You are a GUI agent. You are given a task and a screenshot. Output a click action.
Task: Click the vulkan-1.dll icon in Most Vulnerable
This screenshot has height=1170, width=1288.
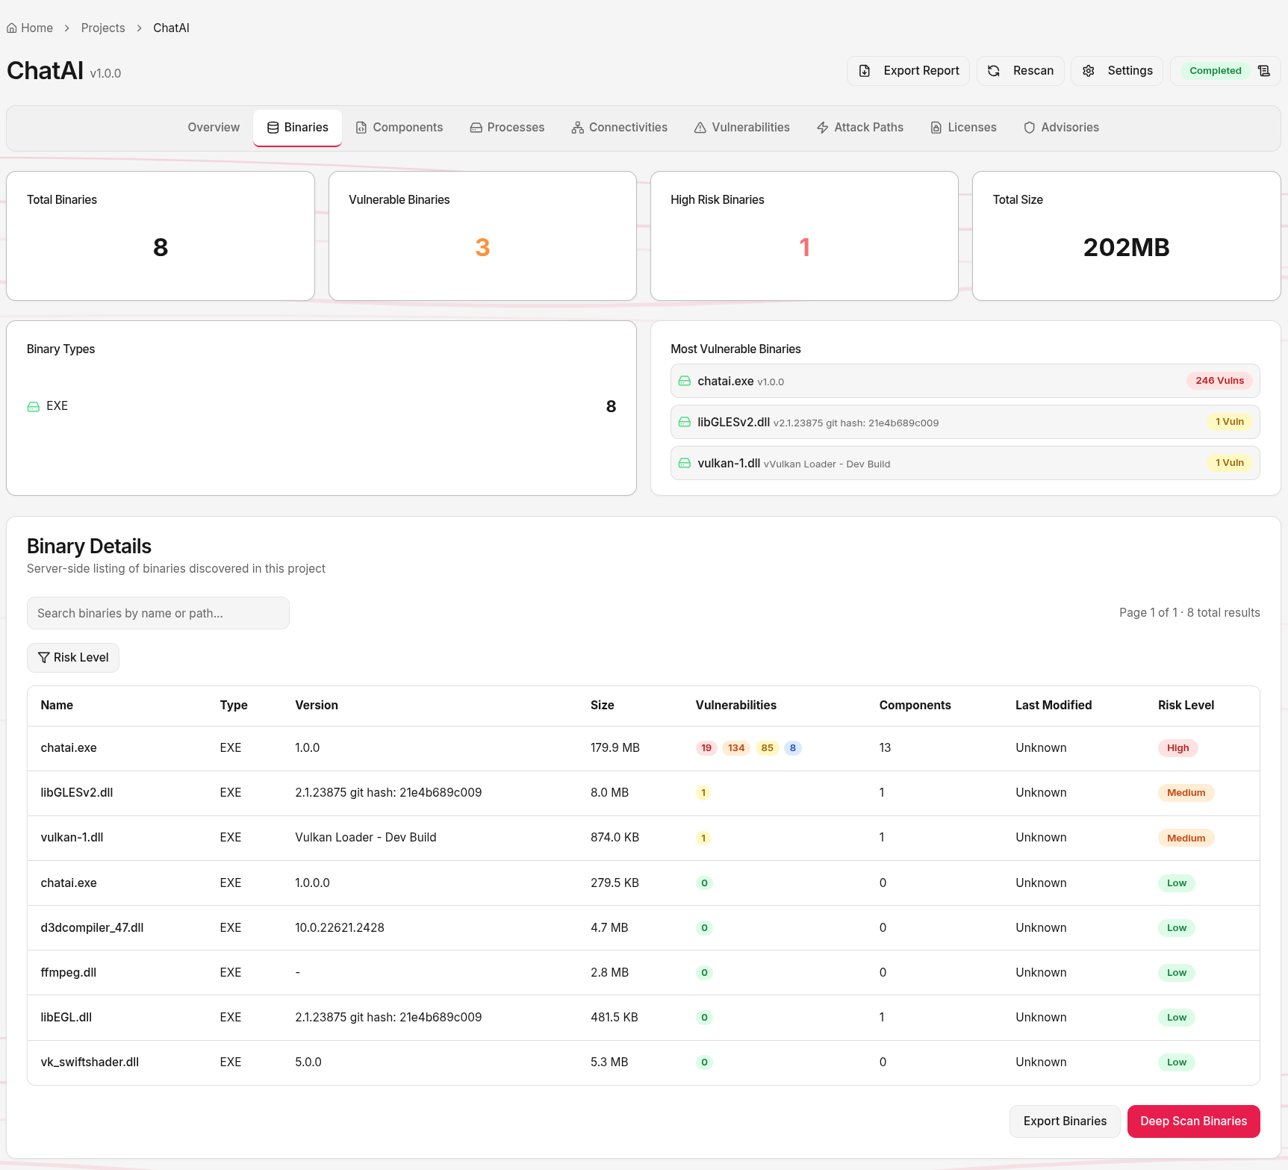click(x=685, y=464)
